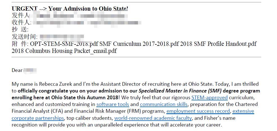The image size is (277, 131).
Task: Click the blurred recipient address field
Action: (x=87, y=23)
